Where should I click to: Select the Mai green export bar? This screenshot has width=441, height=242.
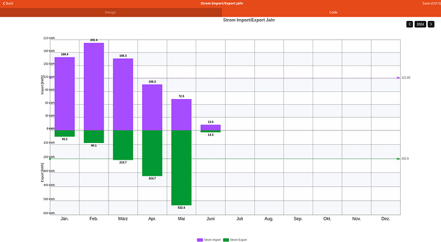(182, 168)
